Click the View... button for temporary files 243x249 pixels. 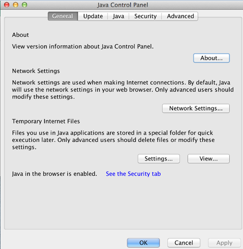click(x=209, y=159)
